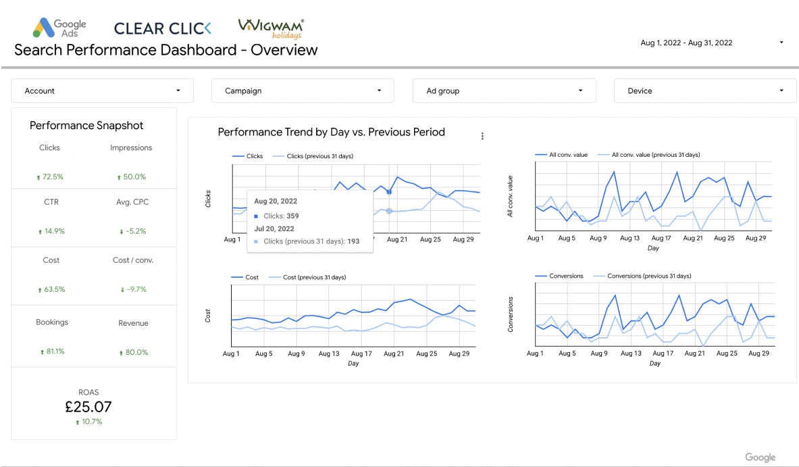Click the green up arrow under ROAS
Screen dimensions: 799x467
[77, 422]
